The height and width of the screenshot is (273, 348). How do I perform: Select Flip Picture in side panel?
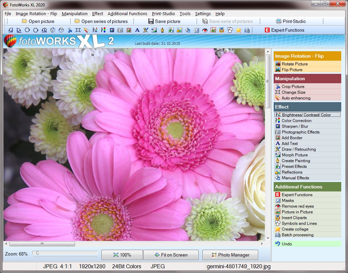click(307, 69)
